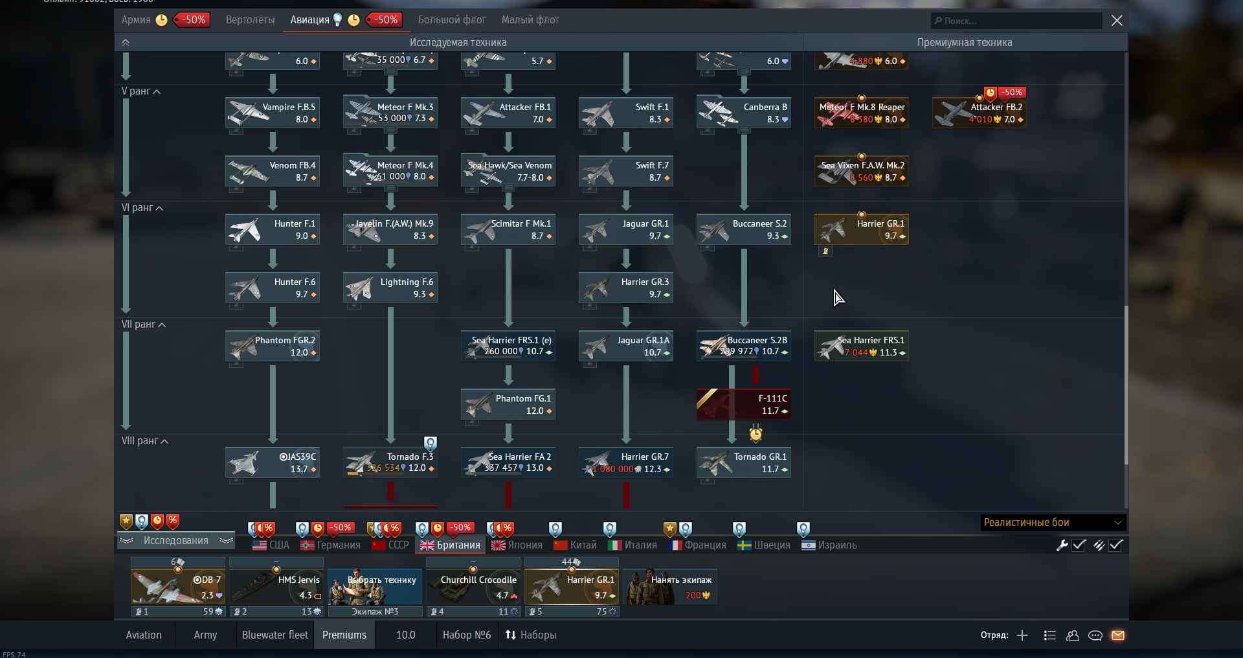1243x658 pixels.
Task: Select the Buccaneer S.2B aircraft card
Action: [x=743, y=346]
